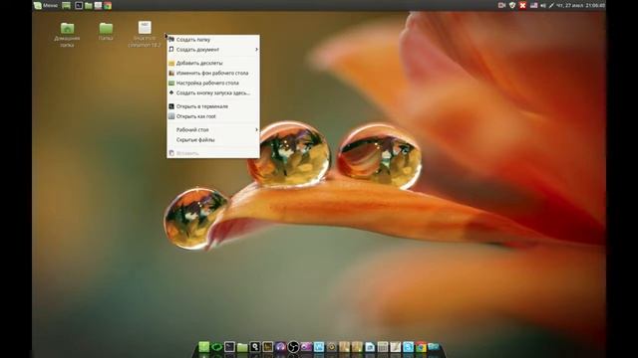638x358 pixels.
Task: Click the red X tray icon
Action: [x=522, y=5]
